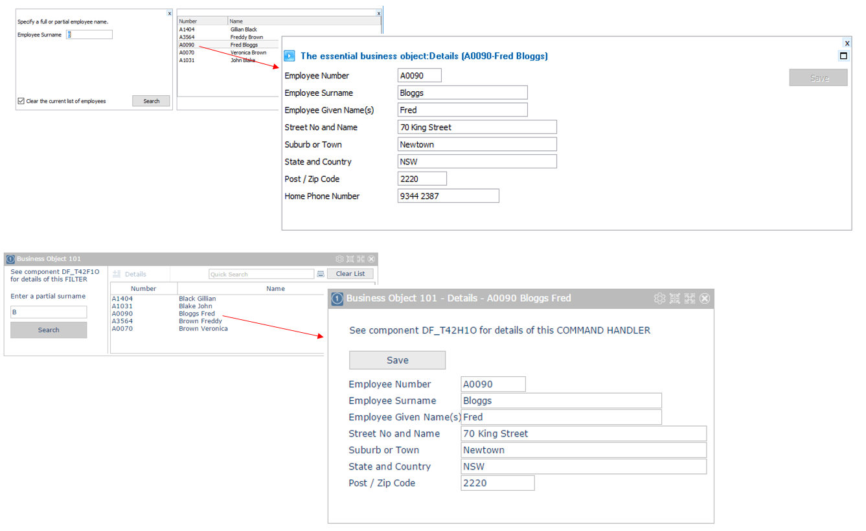Click Employee Surname field in the essential business object panel
The height and width of the screenshot is (531, 866).
[462, 93]
